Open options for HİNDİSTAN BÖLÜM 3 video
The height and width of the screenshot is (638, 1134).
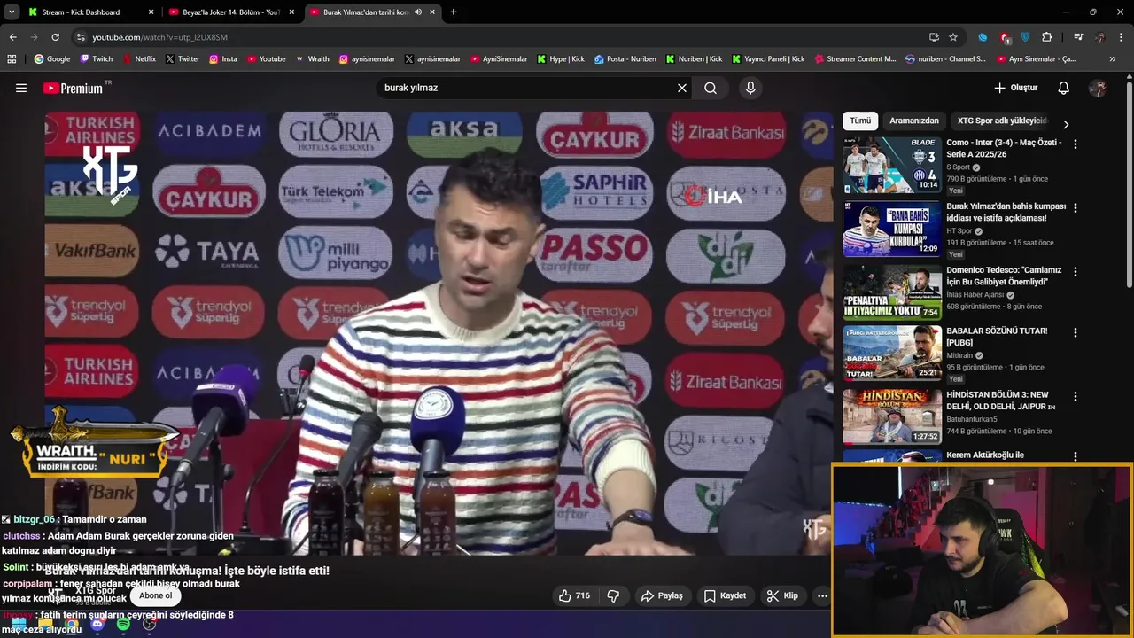tap(1076, 396)
